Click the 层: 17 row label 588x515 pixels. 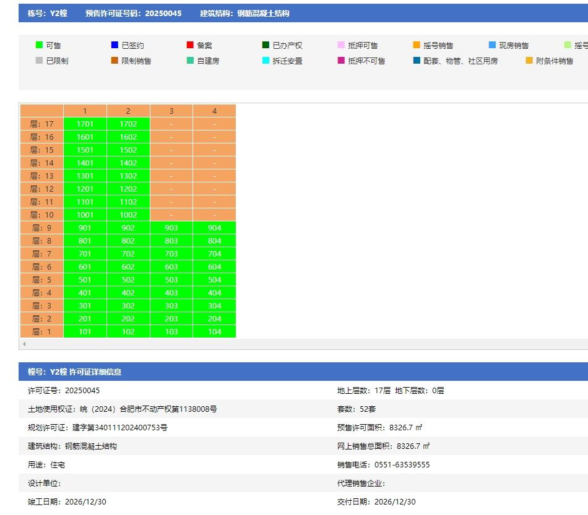click(x=41, y=124)
